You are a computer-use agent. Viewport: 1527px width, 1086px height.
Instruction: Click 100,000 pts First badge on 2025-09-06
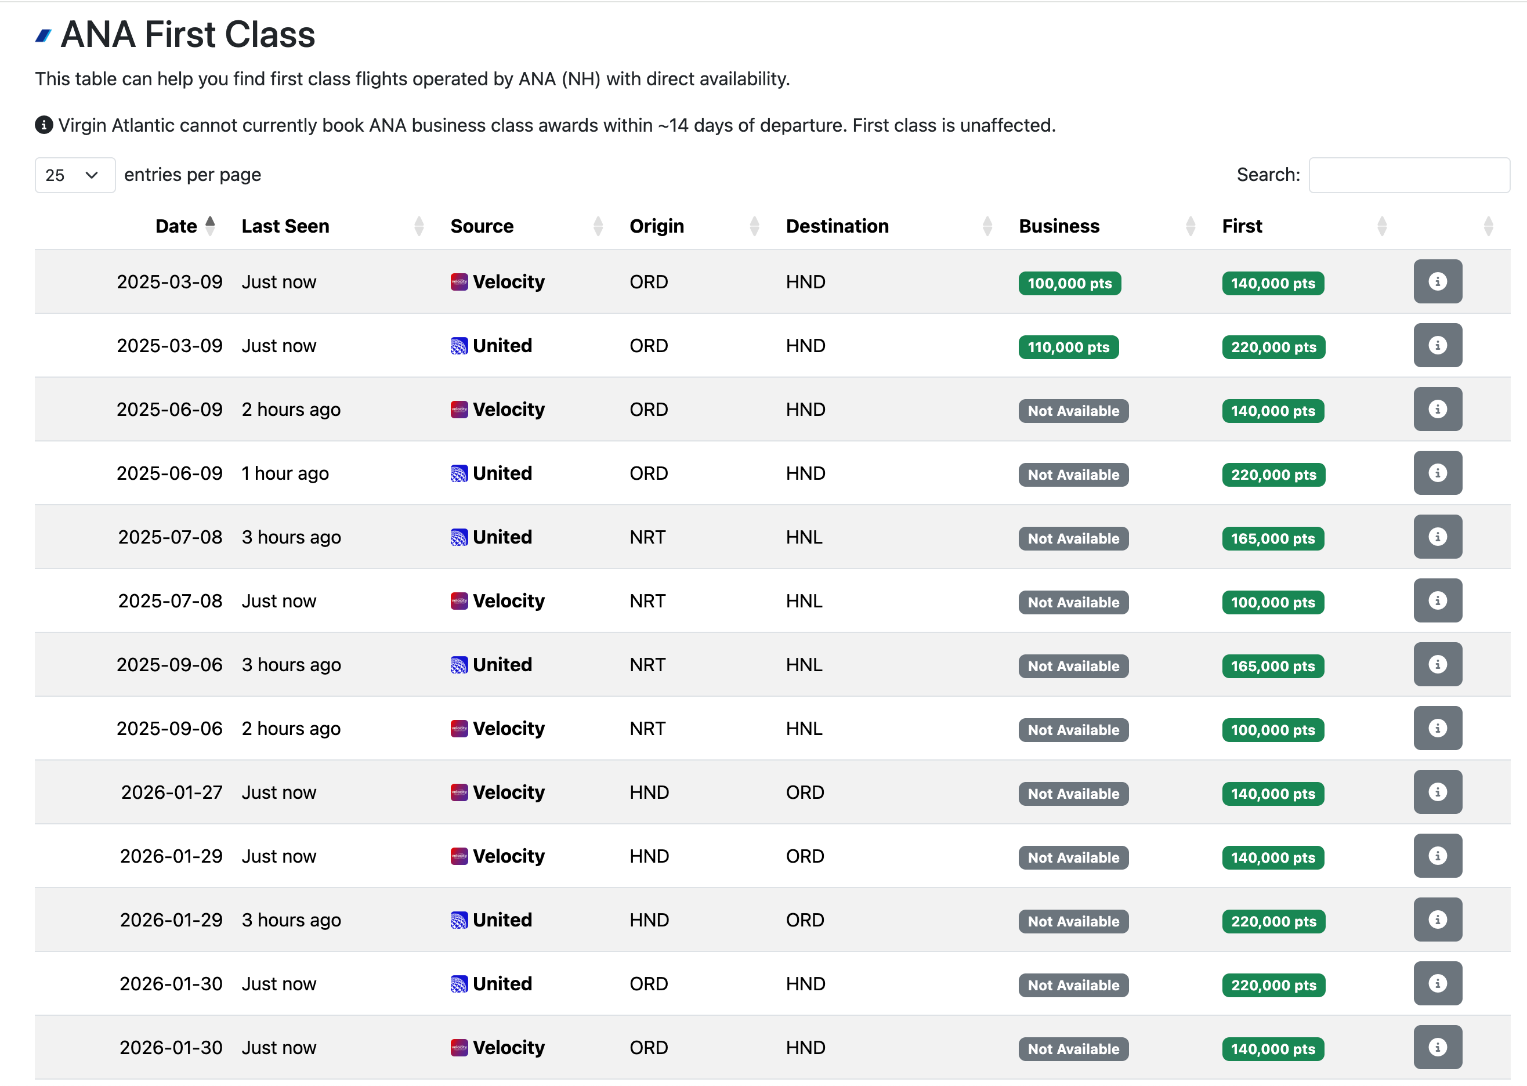(x=1273, y=730)
